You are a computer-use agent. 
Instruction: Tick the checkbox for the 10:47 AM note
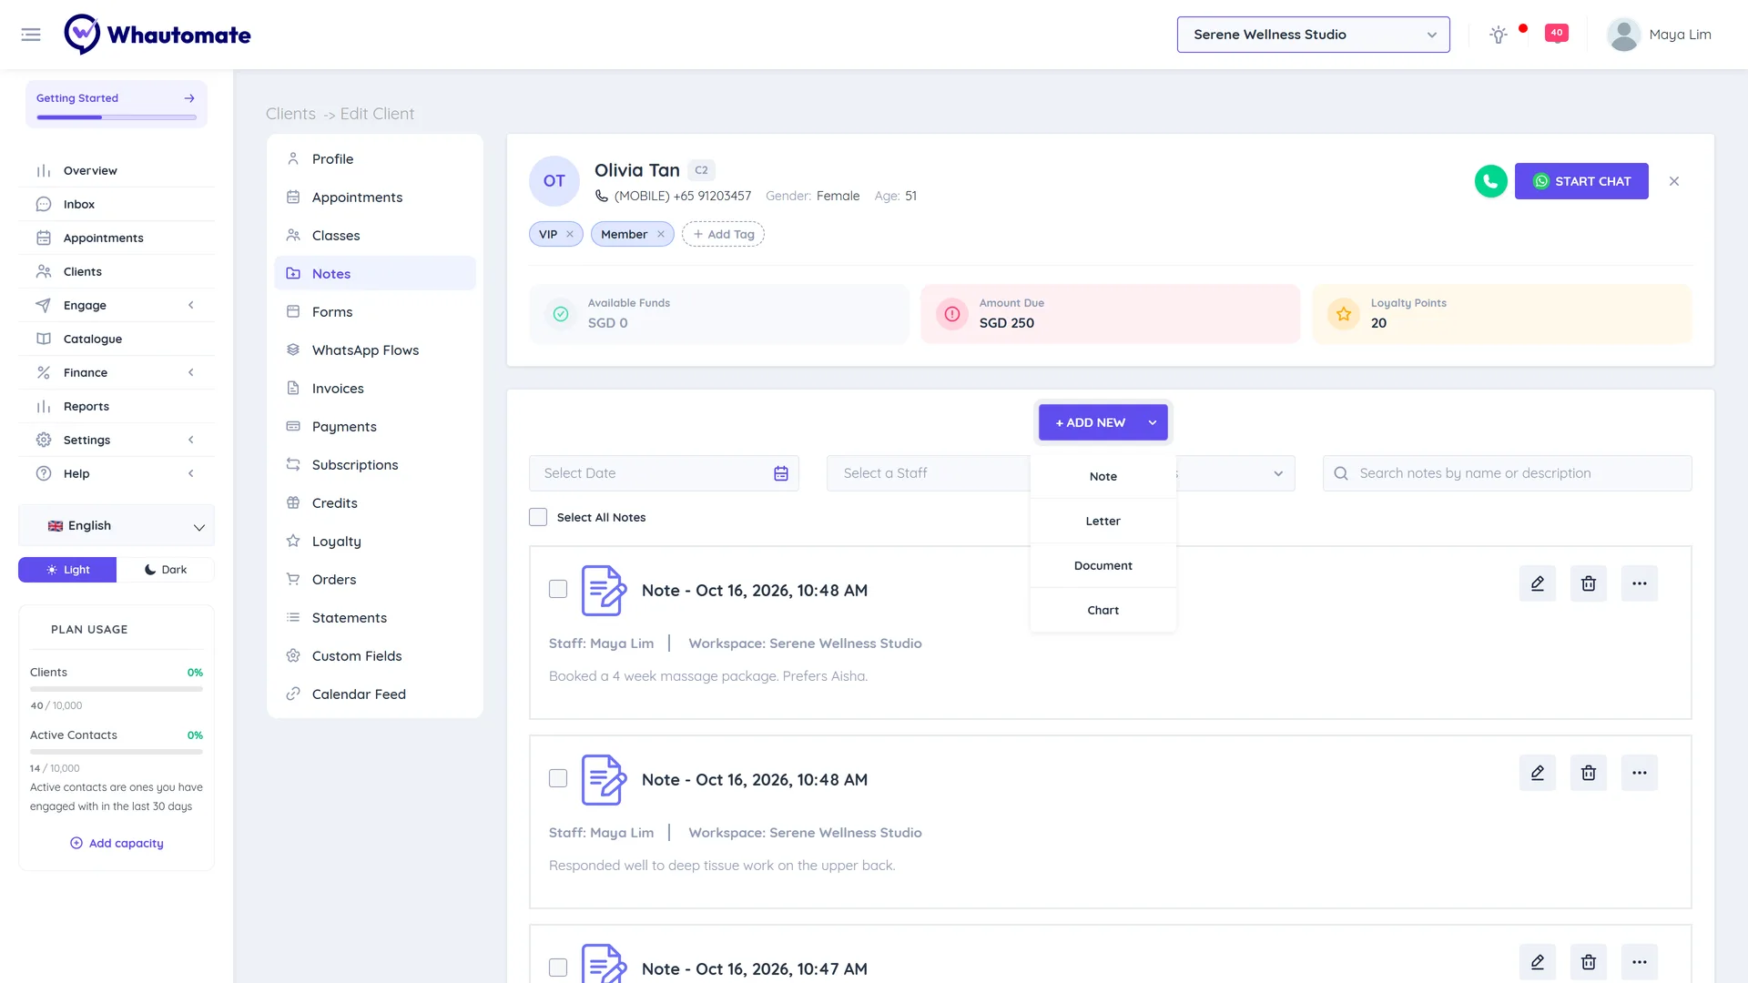click(558, 968)
